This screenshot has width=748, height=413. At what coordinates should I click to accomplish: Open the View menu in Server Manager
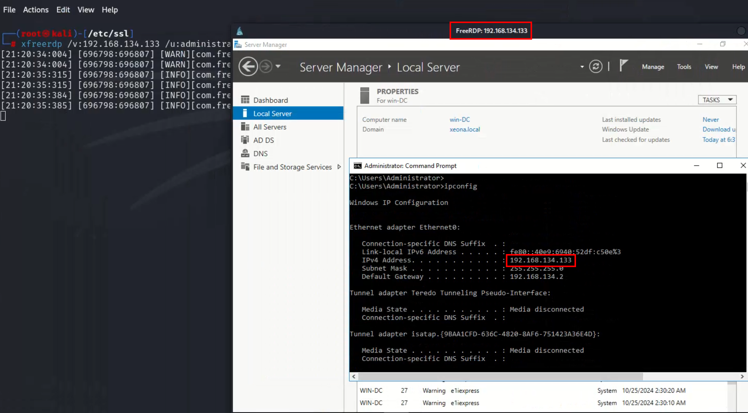tap(711, 67)
